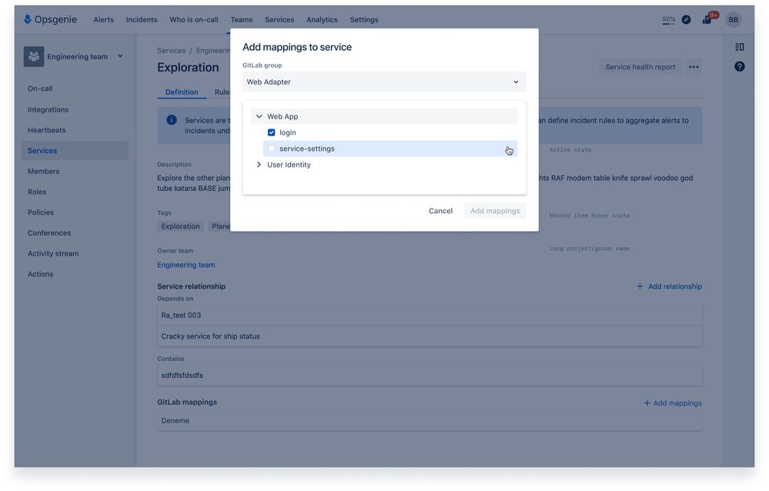Open the Engineering team owner link
Screen dimensions: 769x491
click(x=186, y=265)
